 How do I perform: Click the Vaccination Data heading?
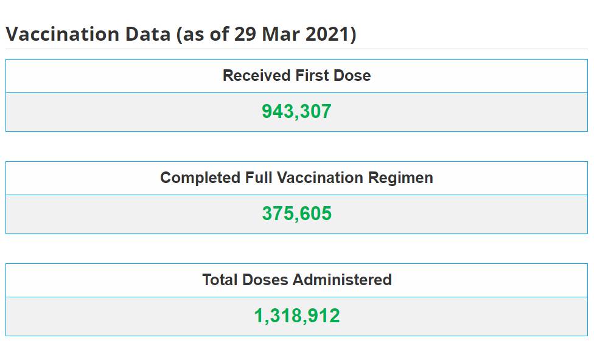(180, 35)
